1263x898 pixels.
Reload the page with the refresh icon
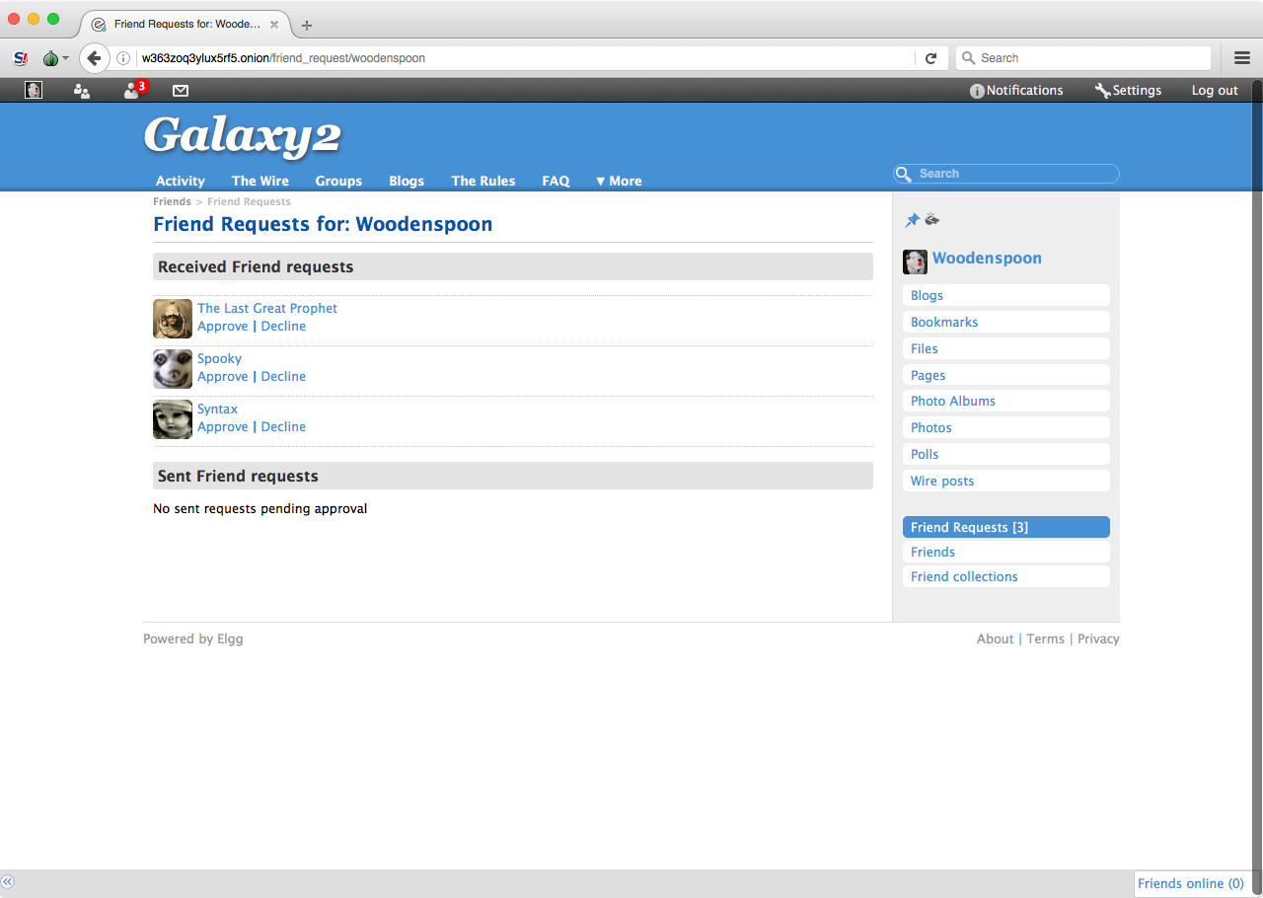930,58
